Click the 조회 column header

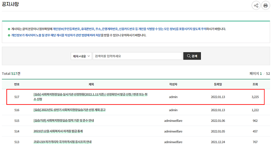pyautogui.click(x=255, y=84)
